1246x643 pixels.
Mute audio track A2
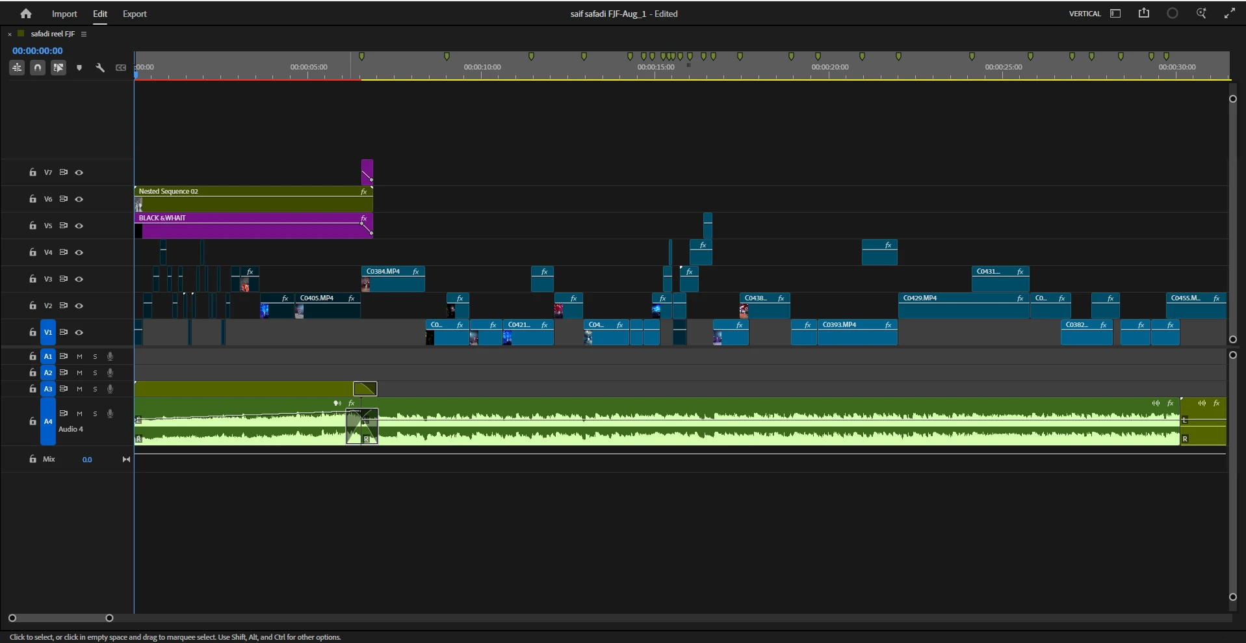79,373
